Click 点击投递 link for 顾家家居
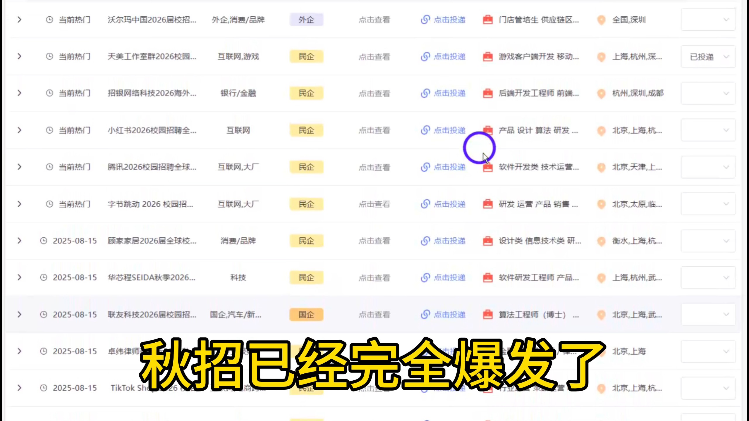The height and width of the screenshot is (421, 749). pos(443,241)
